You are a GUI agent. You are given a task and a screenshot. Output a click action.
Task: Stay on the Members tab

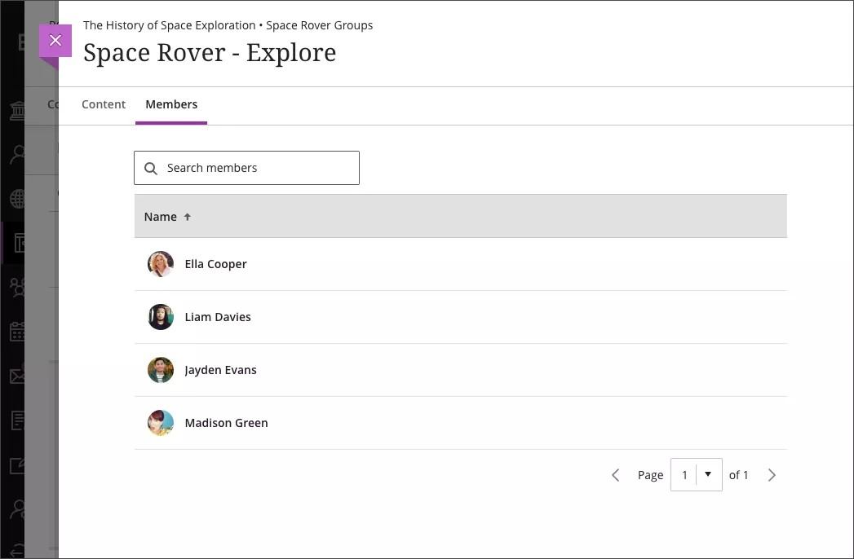[171, 104]
